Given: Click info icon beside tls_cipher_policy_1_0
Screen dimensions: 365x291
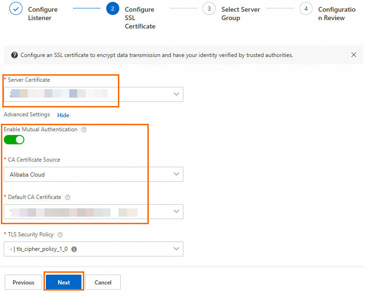Looking at the screenshot, I should (74, 249).
